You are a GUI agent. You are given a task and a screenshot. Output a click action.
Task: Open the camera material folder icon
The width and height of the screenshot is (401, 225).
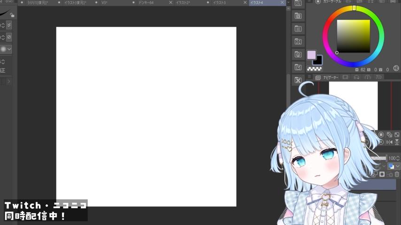[298, 54]
